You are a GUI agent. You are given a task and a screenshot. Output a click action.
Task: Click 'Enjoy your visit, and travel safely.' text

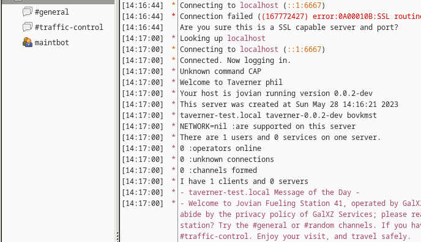(333, 237)
